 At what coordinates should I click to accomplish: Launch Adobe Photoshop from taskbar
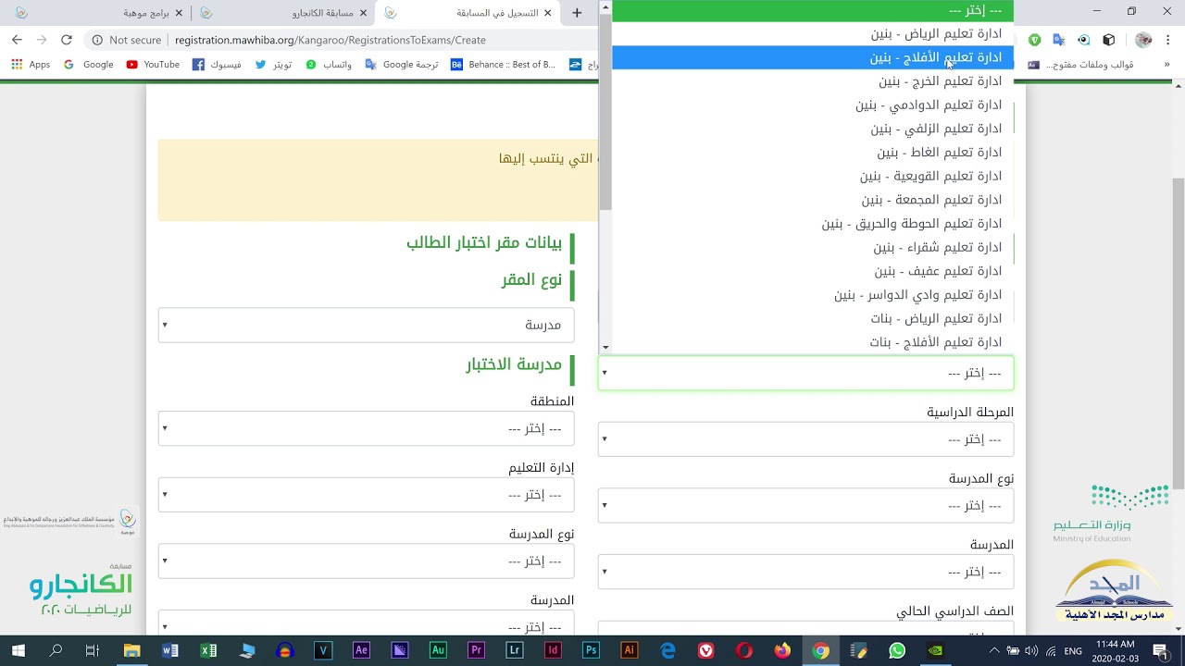click(591, 651)
